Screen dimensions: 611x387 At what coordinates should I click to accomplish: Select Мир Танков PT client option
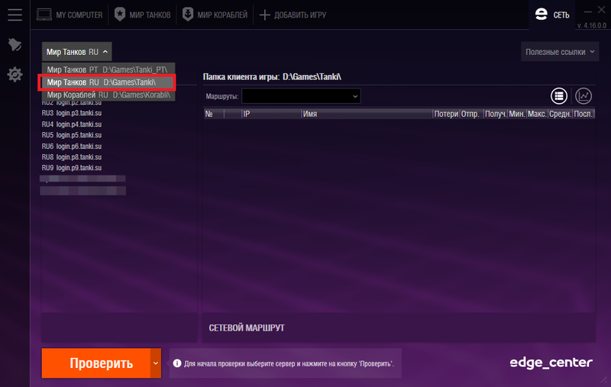[x=108, y=69]
